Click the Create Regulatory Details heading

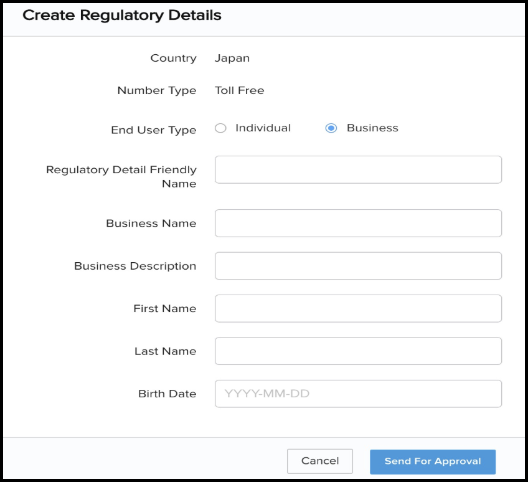click(x=122, y=15)
